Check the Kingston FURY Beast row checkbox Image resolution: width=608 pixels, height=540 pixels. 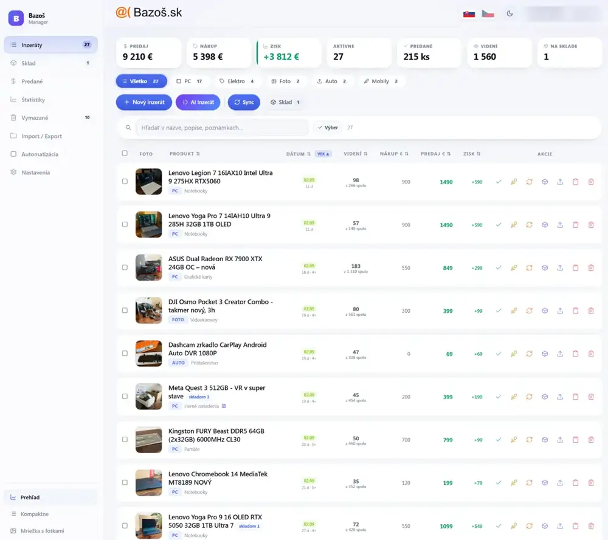tap(125, 439)
